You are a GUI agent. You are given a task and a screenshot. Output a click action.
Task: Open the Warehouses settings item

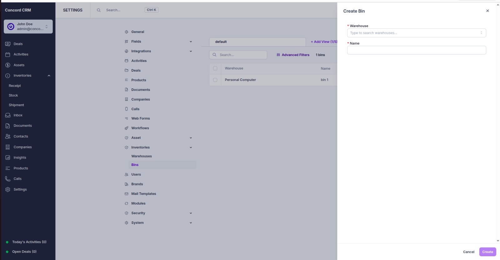click(142, 156)
